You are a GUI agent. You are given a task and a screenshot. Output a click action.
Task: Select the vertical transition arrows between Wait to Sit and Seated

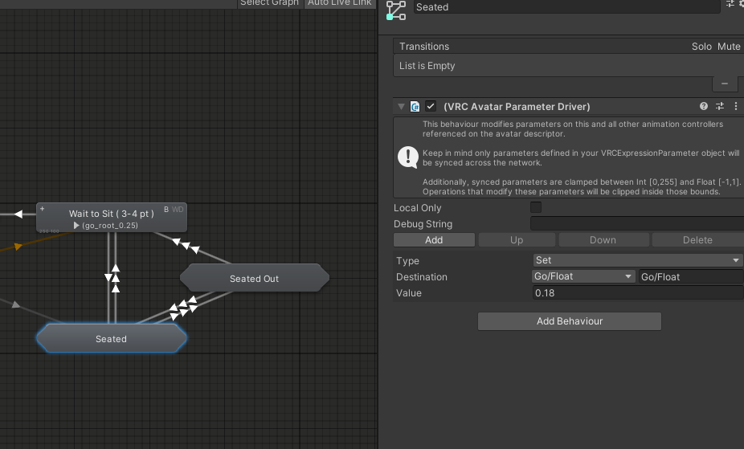click(x=113, y=278)
